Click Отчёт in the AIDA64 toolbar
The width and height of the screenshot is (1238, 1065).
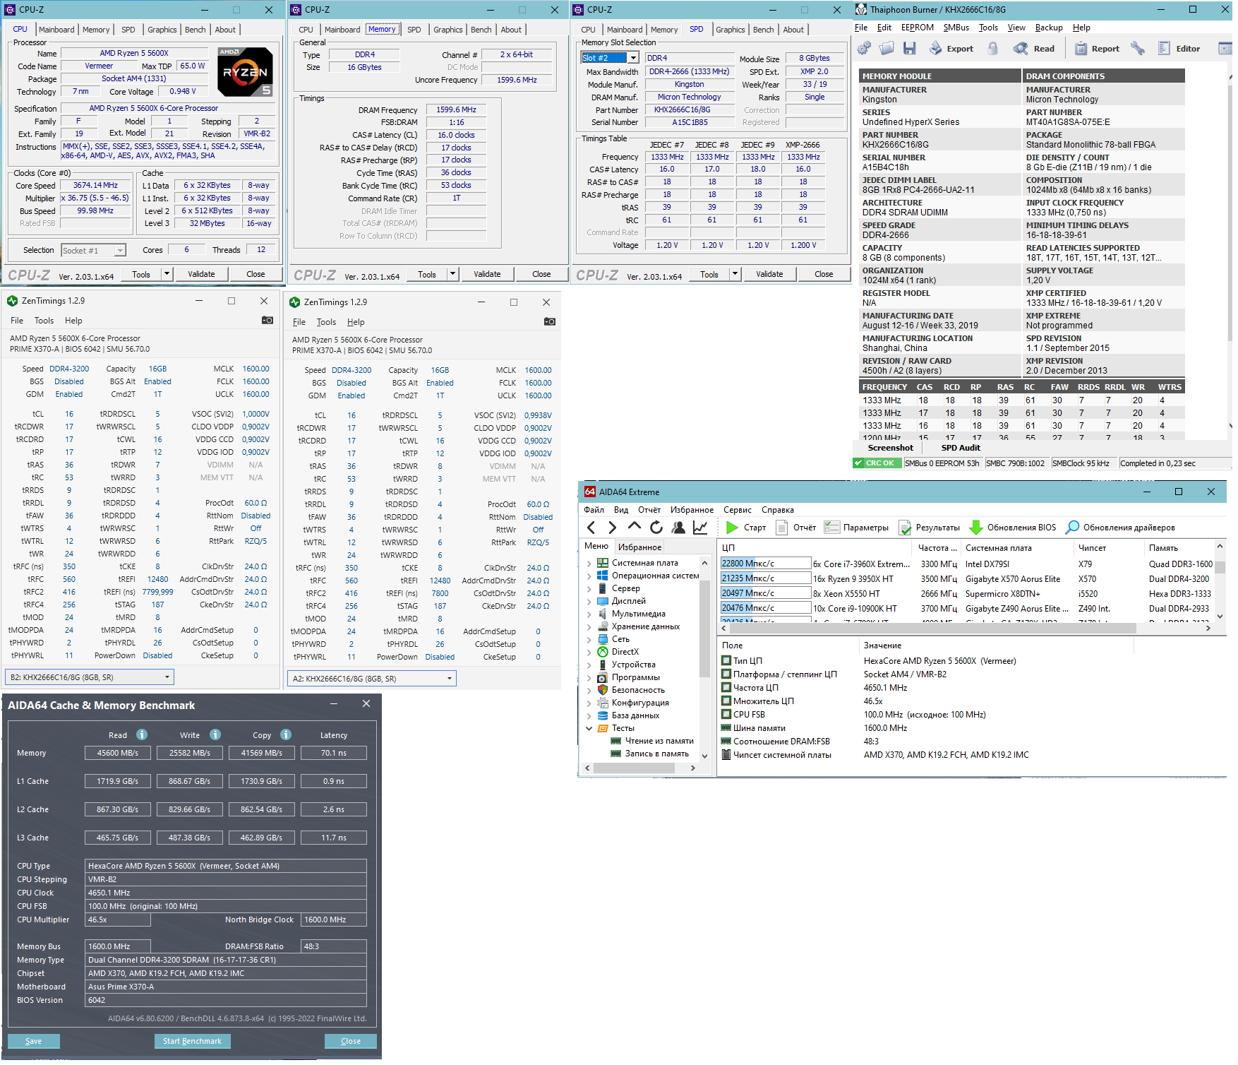click(x=795, y=528)
